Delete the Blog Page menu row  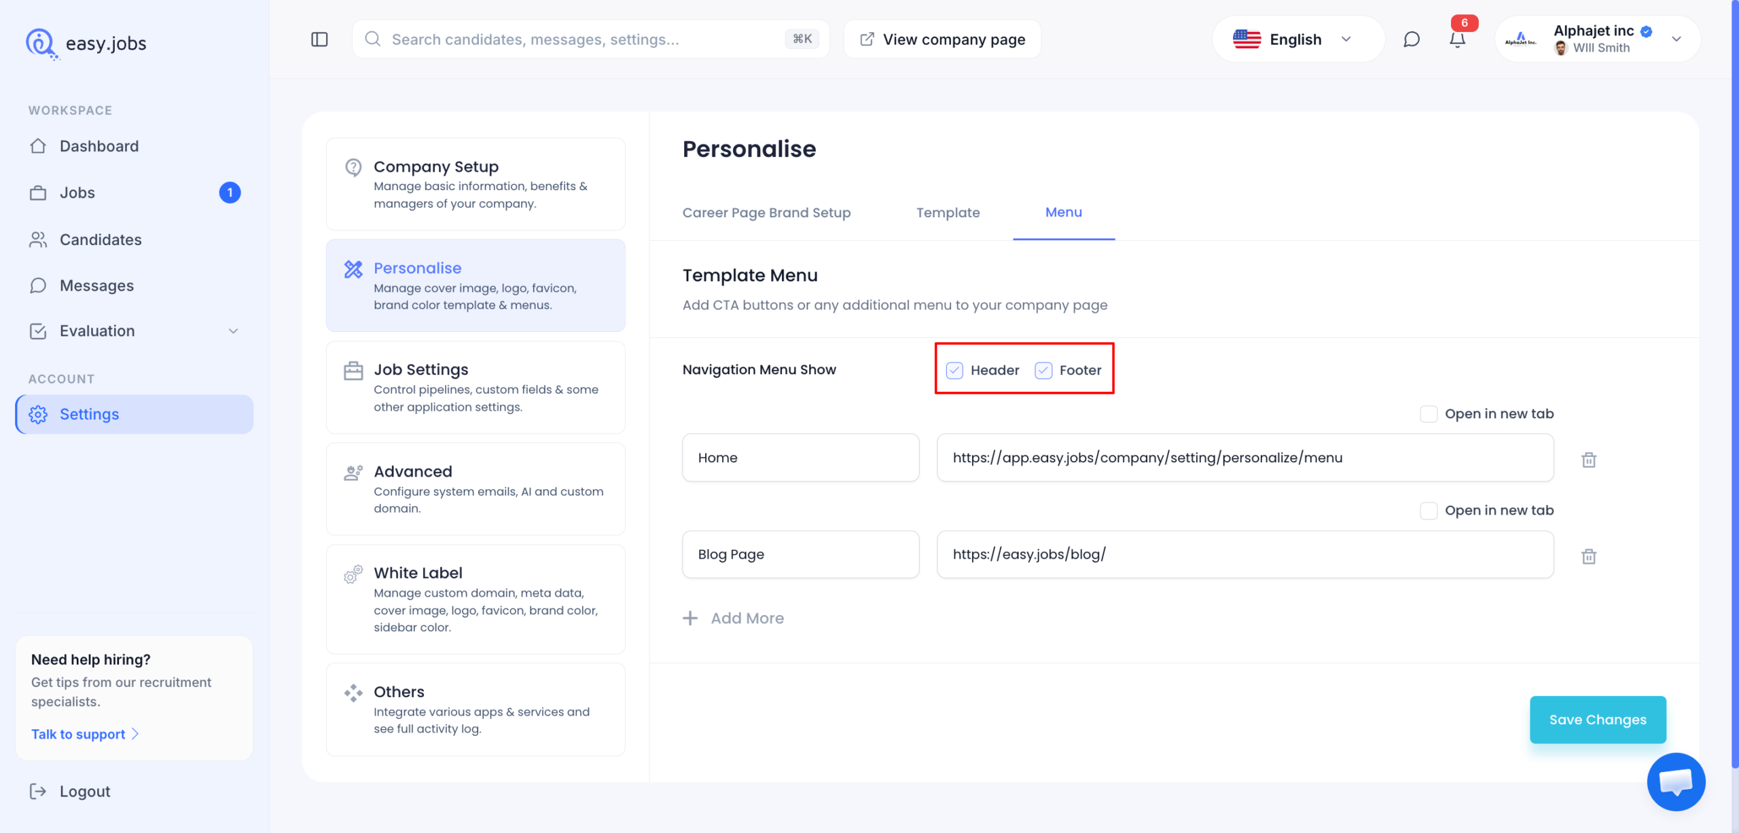(x=1589, y=556)
